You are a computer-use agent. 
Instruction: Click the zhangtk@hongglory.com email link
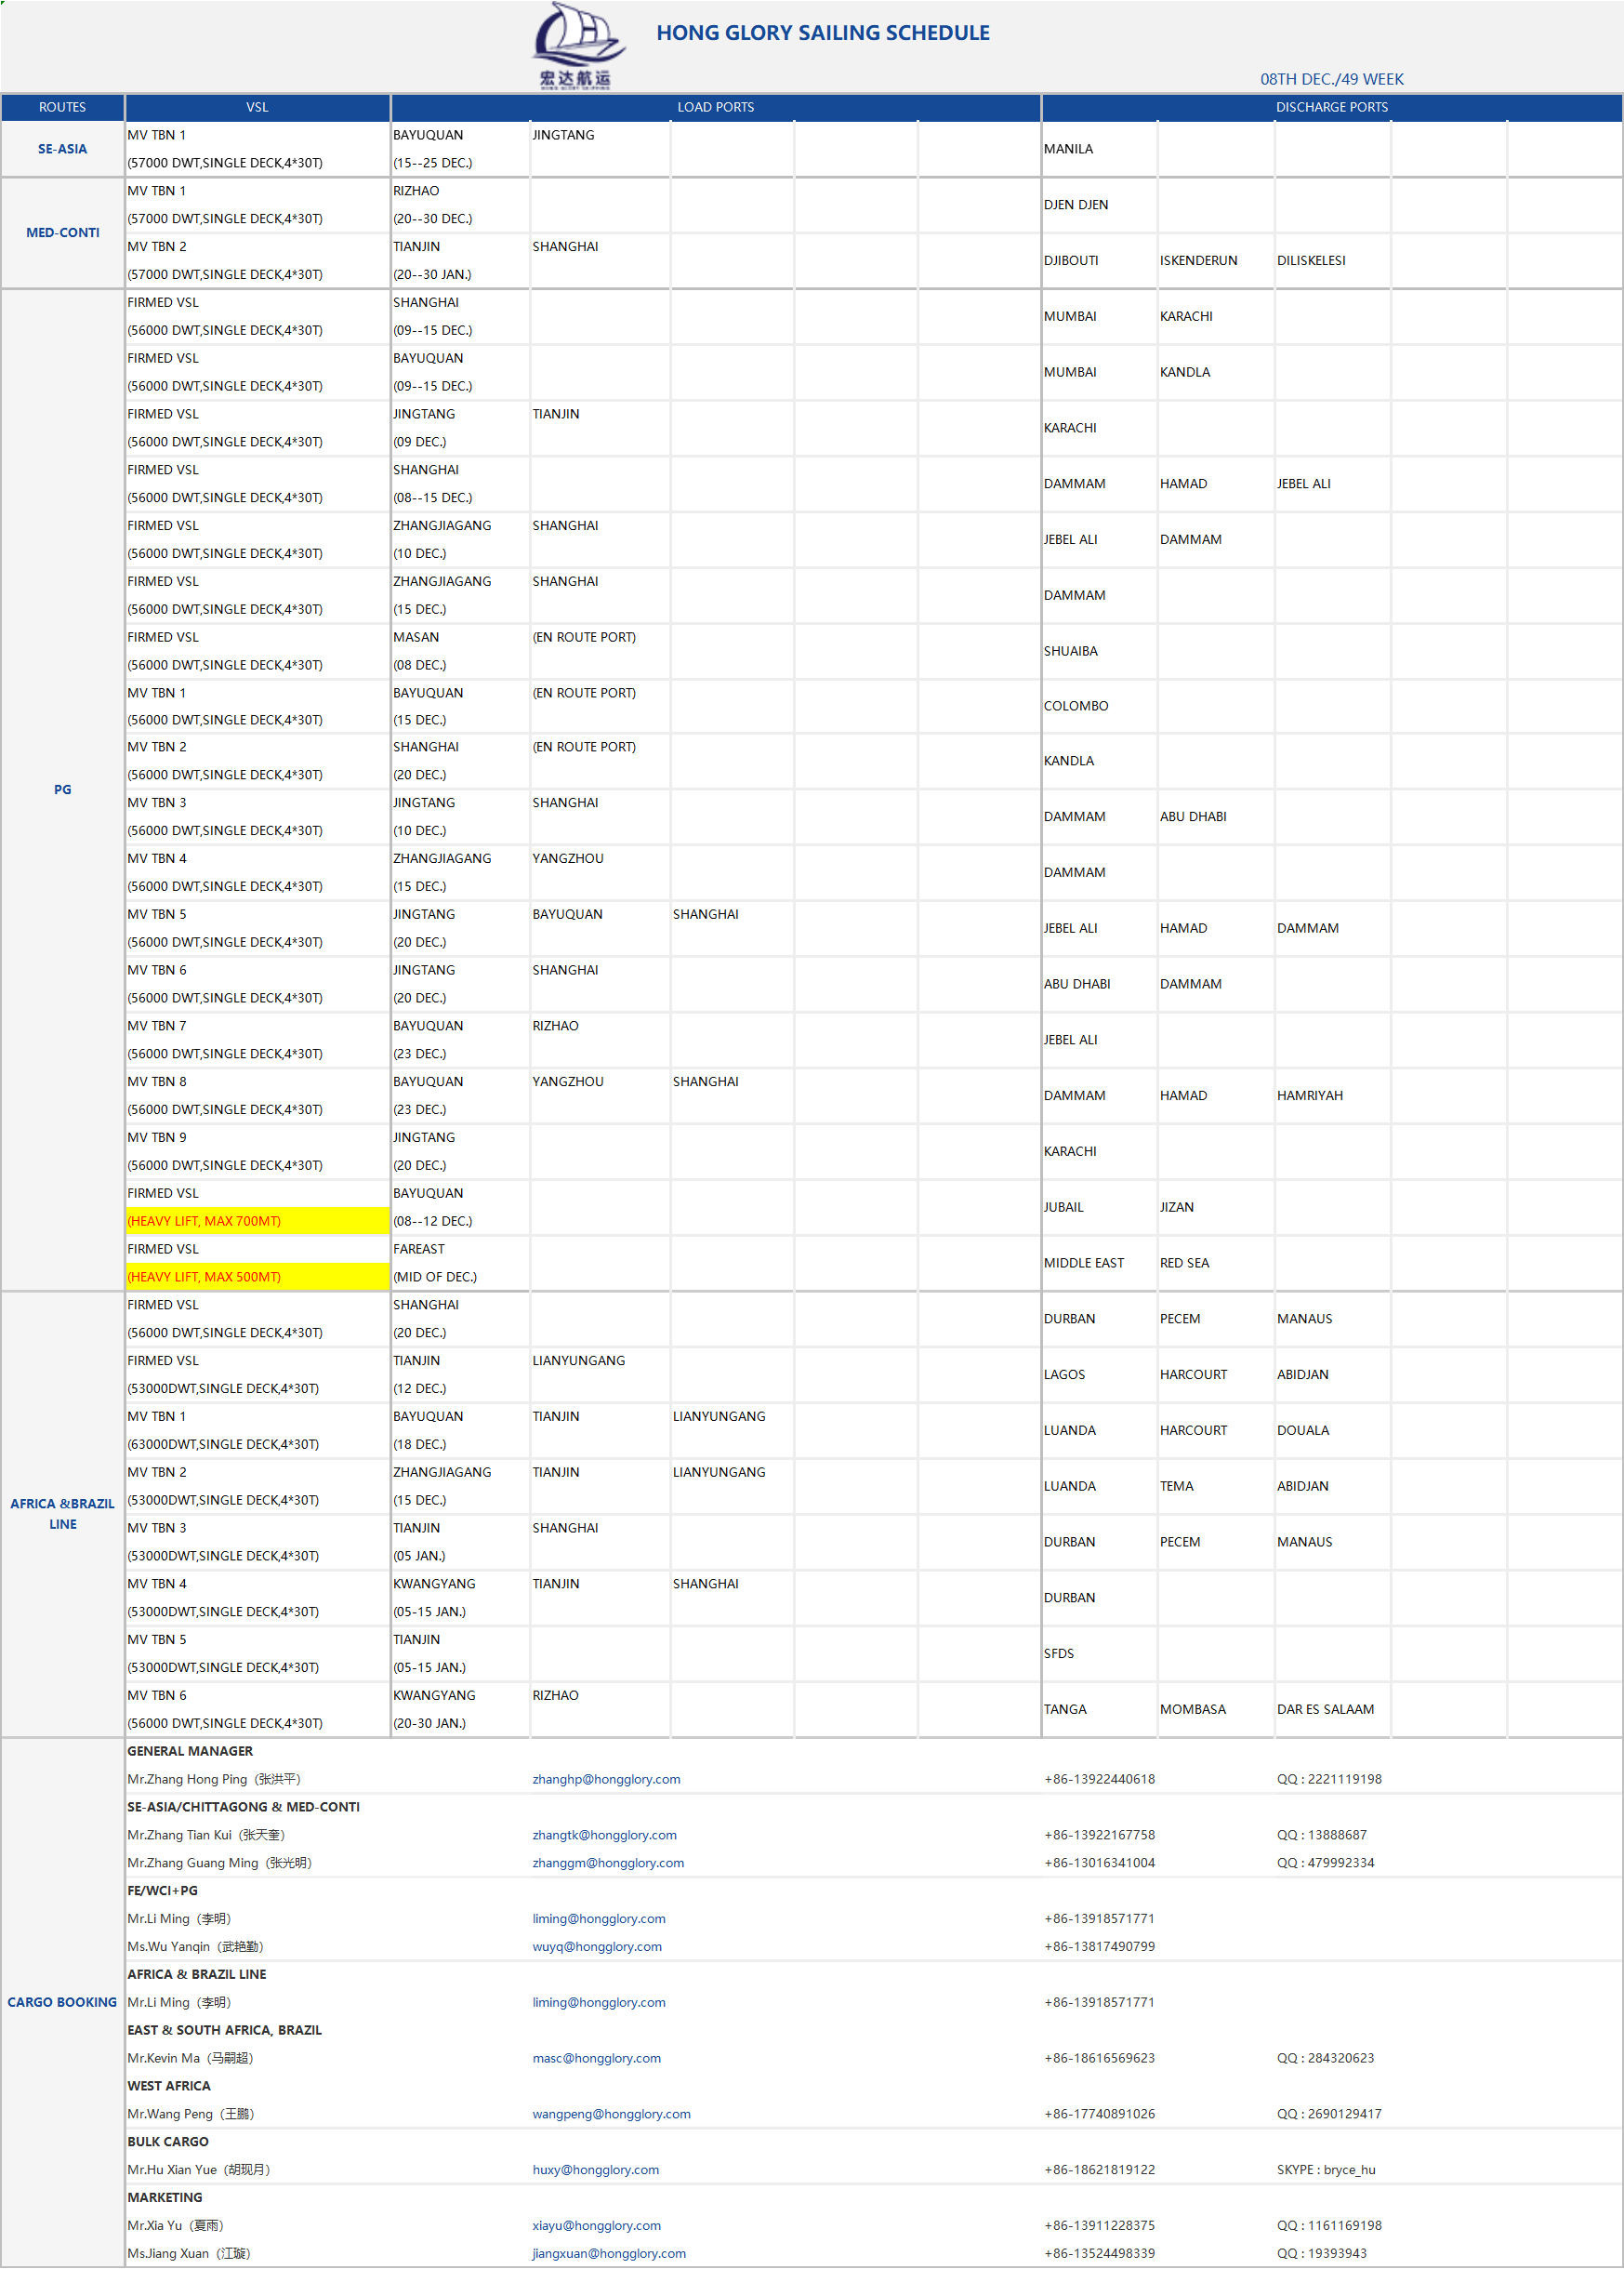604,1835
